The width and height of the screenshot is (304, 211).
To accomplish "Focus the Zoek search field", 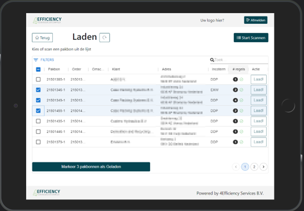I will 239,60.
